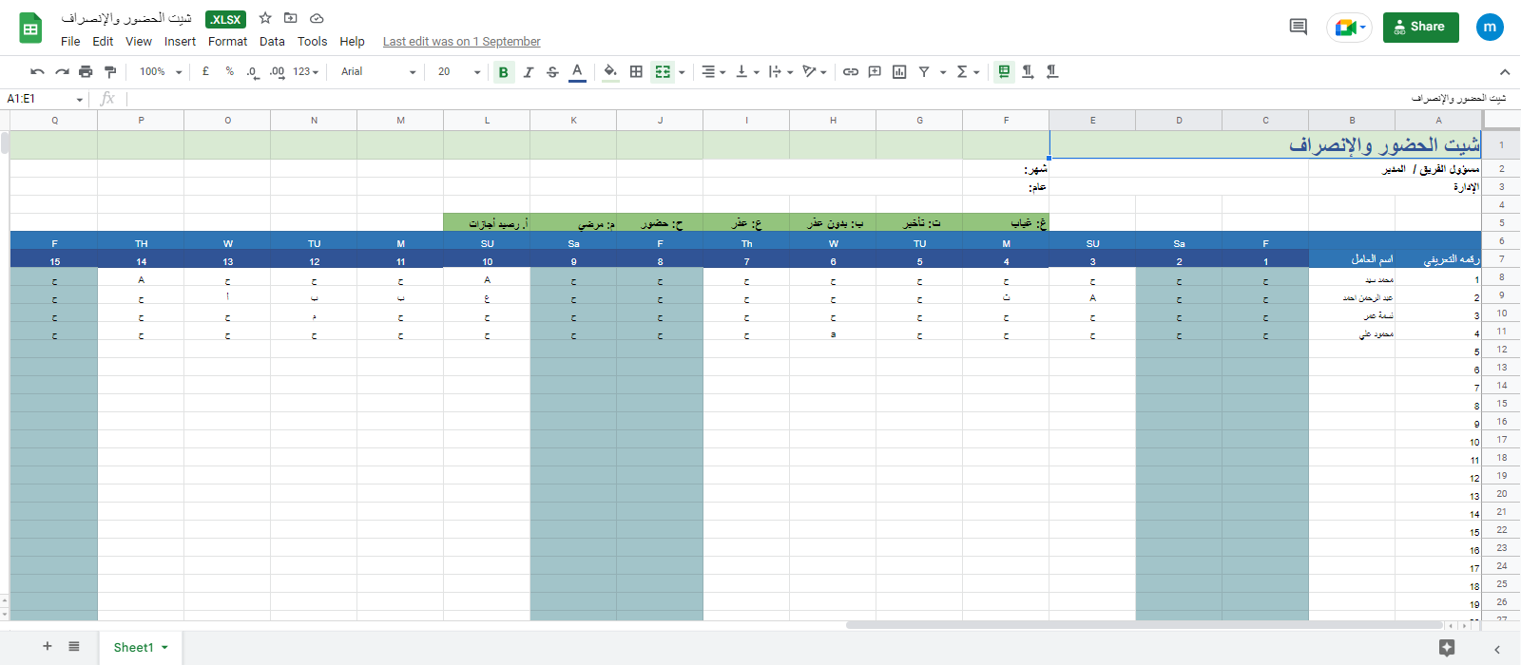The height and width of the screenshot is (665, 1521).
Task: Click the Insert chart icon
Action: pyautogui.click(x=899, y=71)
